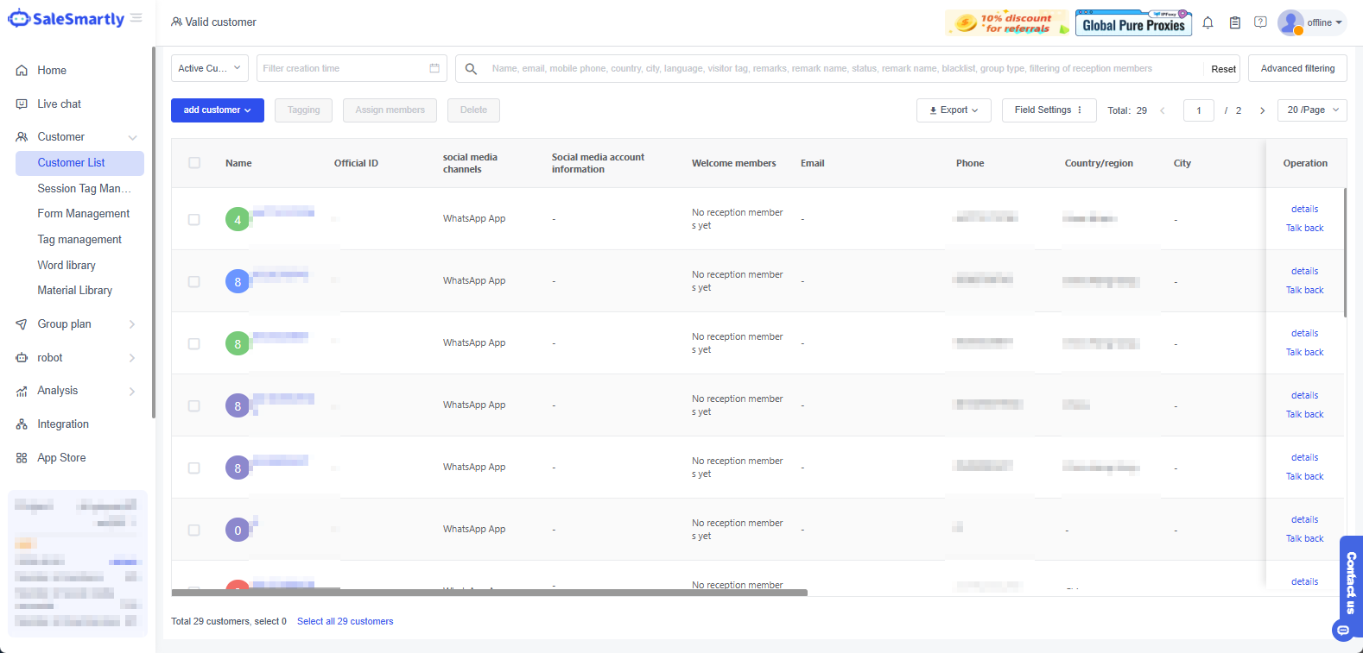Click the notification bell icon
Viewport: 1363px width, 653px height.
(x=1208, y=23)
